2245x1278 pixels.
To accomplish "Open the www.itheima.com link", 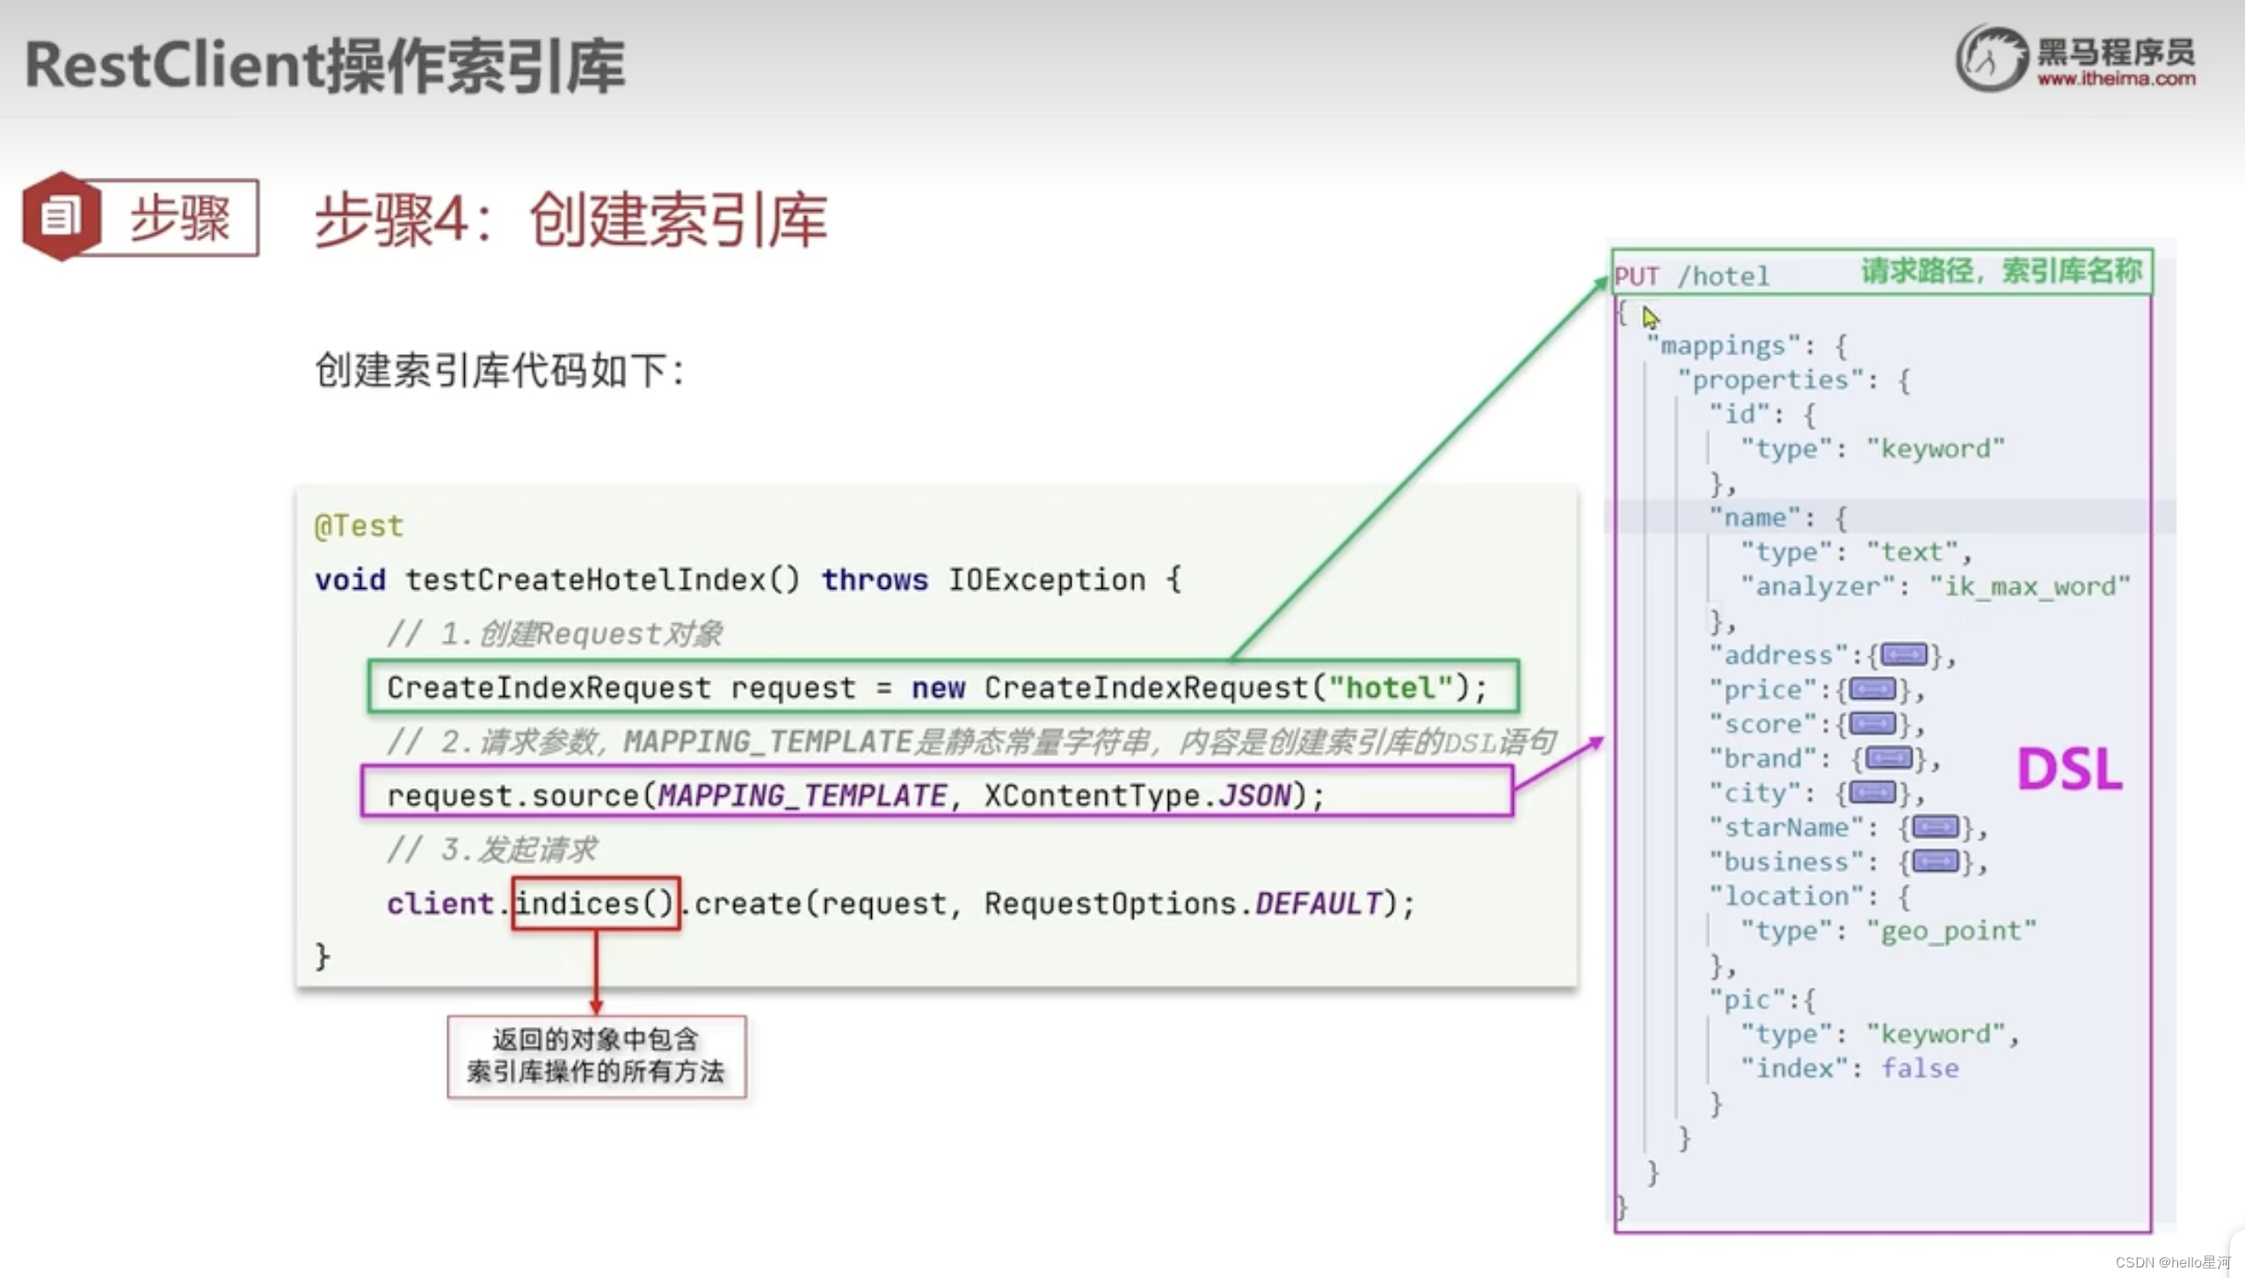I will (x=2116, y=79).
